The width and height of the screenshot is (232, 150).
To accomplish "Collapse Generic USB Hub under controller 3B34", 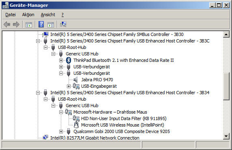I will 53,106.
